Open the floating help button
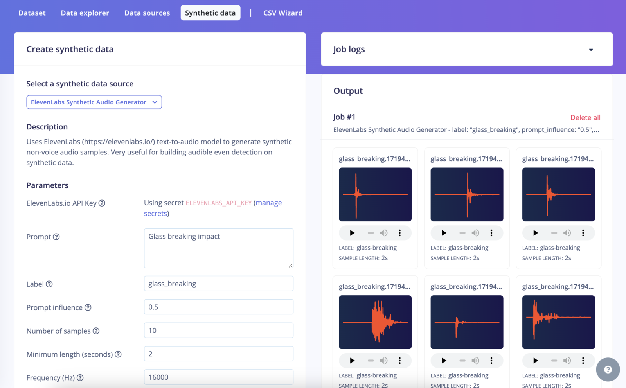The width and height of the screenshot is (626, 388). [x=608, y=370]
